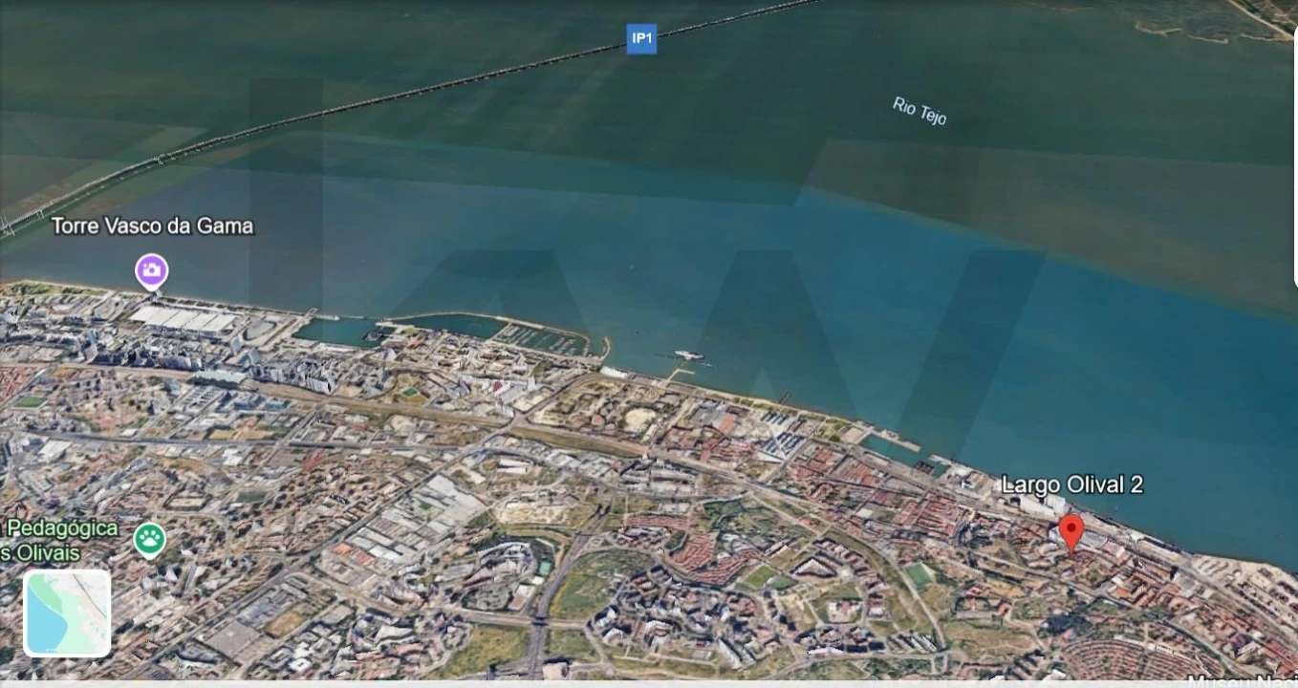Click the green football pitch left of red pin
This screenshot has height=688, width=1298.
point(919,575)
